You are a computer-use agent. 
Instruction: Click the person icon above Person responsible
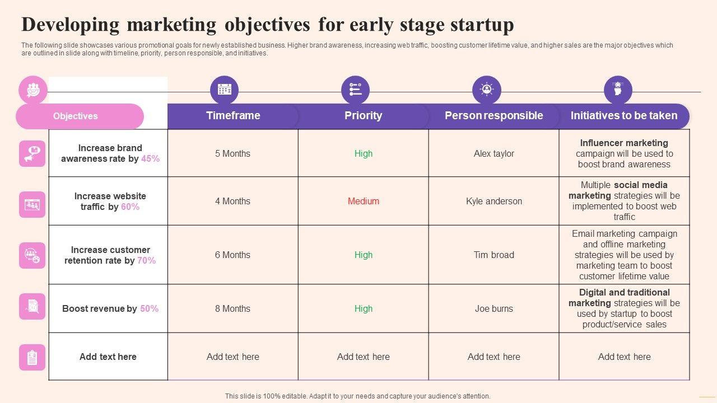(x=486, y=90)
